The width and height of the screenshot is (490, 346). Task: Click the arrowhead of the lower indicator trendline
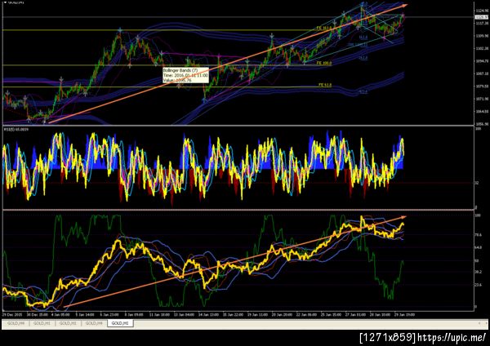point(403,216)
